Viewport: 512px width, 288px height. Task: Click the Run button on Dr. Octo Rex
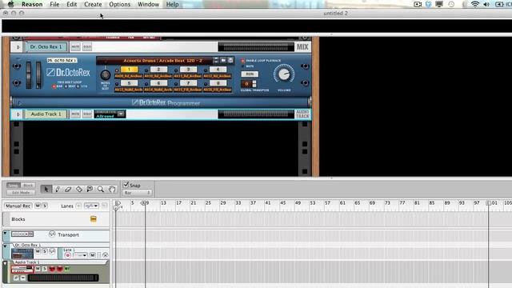250,74
